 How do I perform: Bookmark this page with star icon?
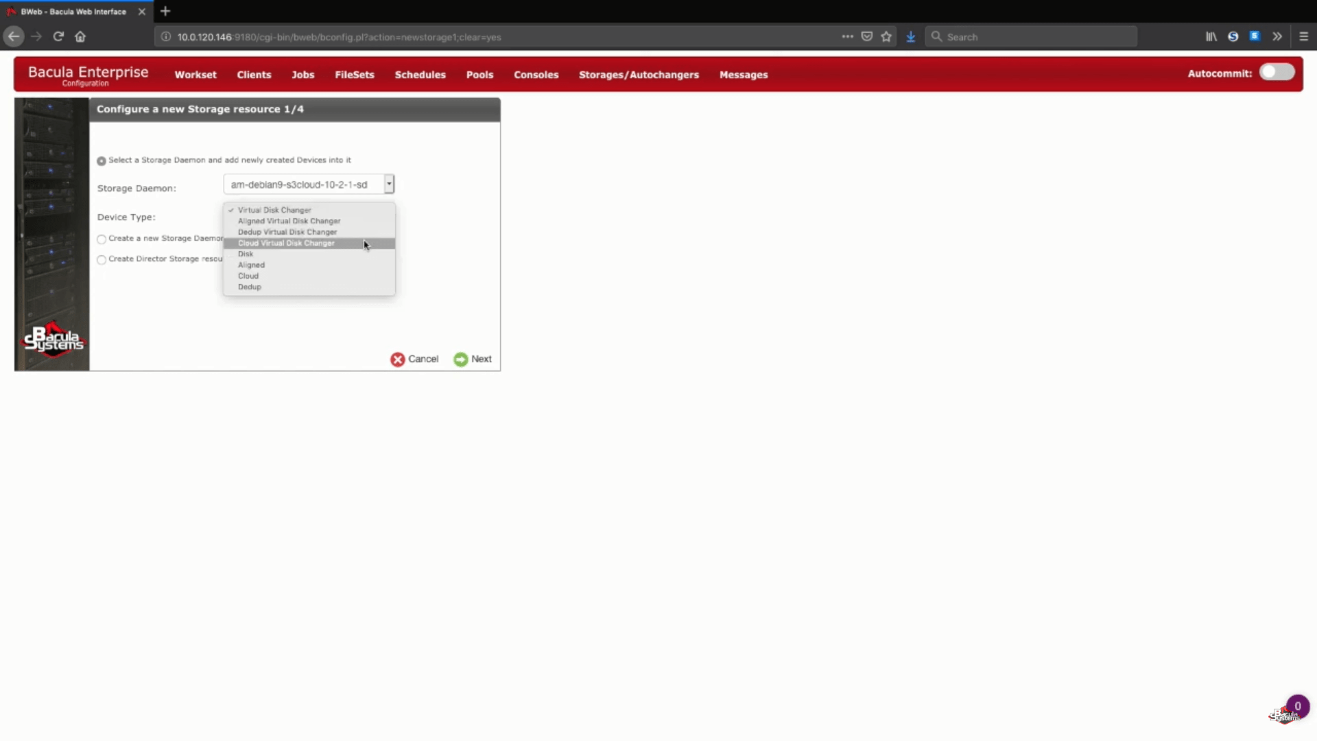[x=886, y=36]
